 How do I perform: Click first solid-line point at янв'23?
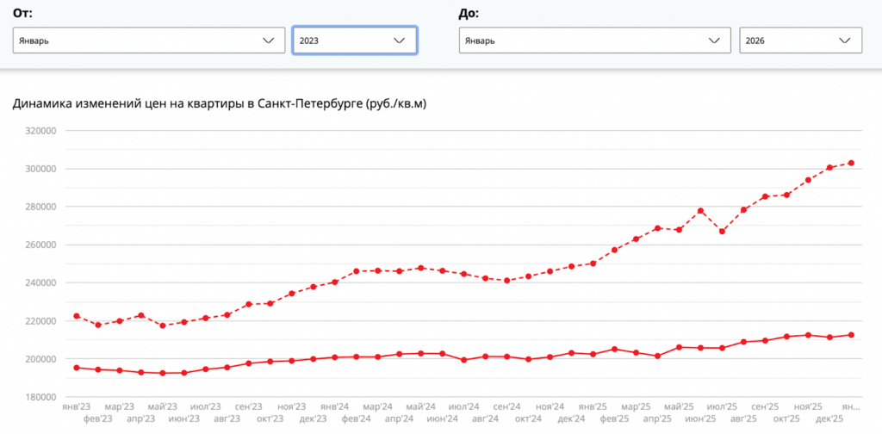pos(77,368)
